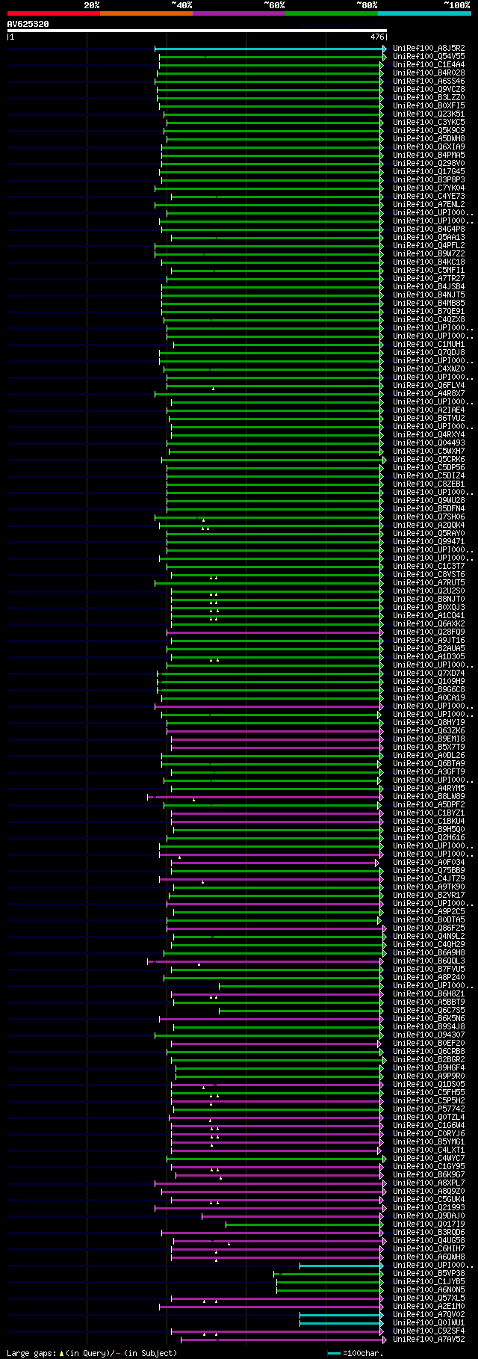Screen dimensions: 478x1359
Task: Open hit UniRef100_B4PMA5
Action: [429, 155]
